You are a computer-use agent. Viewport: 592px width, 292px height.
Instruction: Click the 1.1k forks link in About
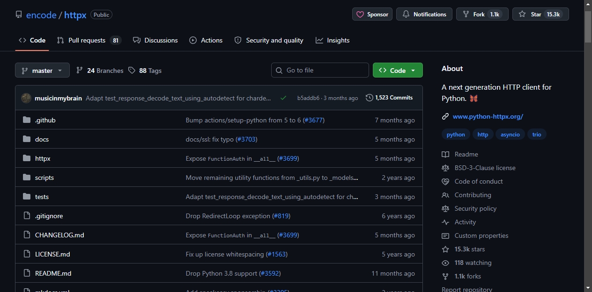pos(468,276)
